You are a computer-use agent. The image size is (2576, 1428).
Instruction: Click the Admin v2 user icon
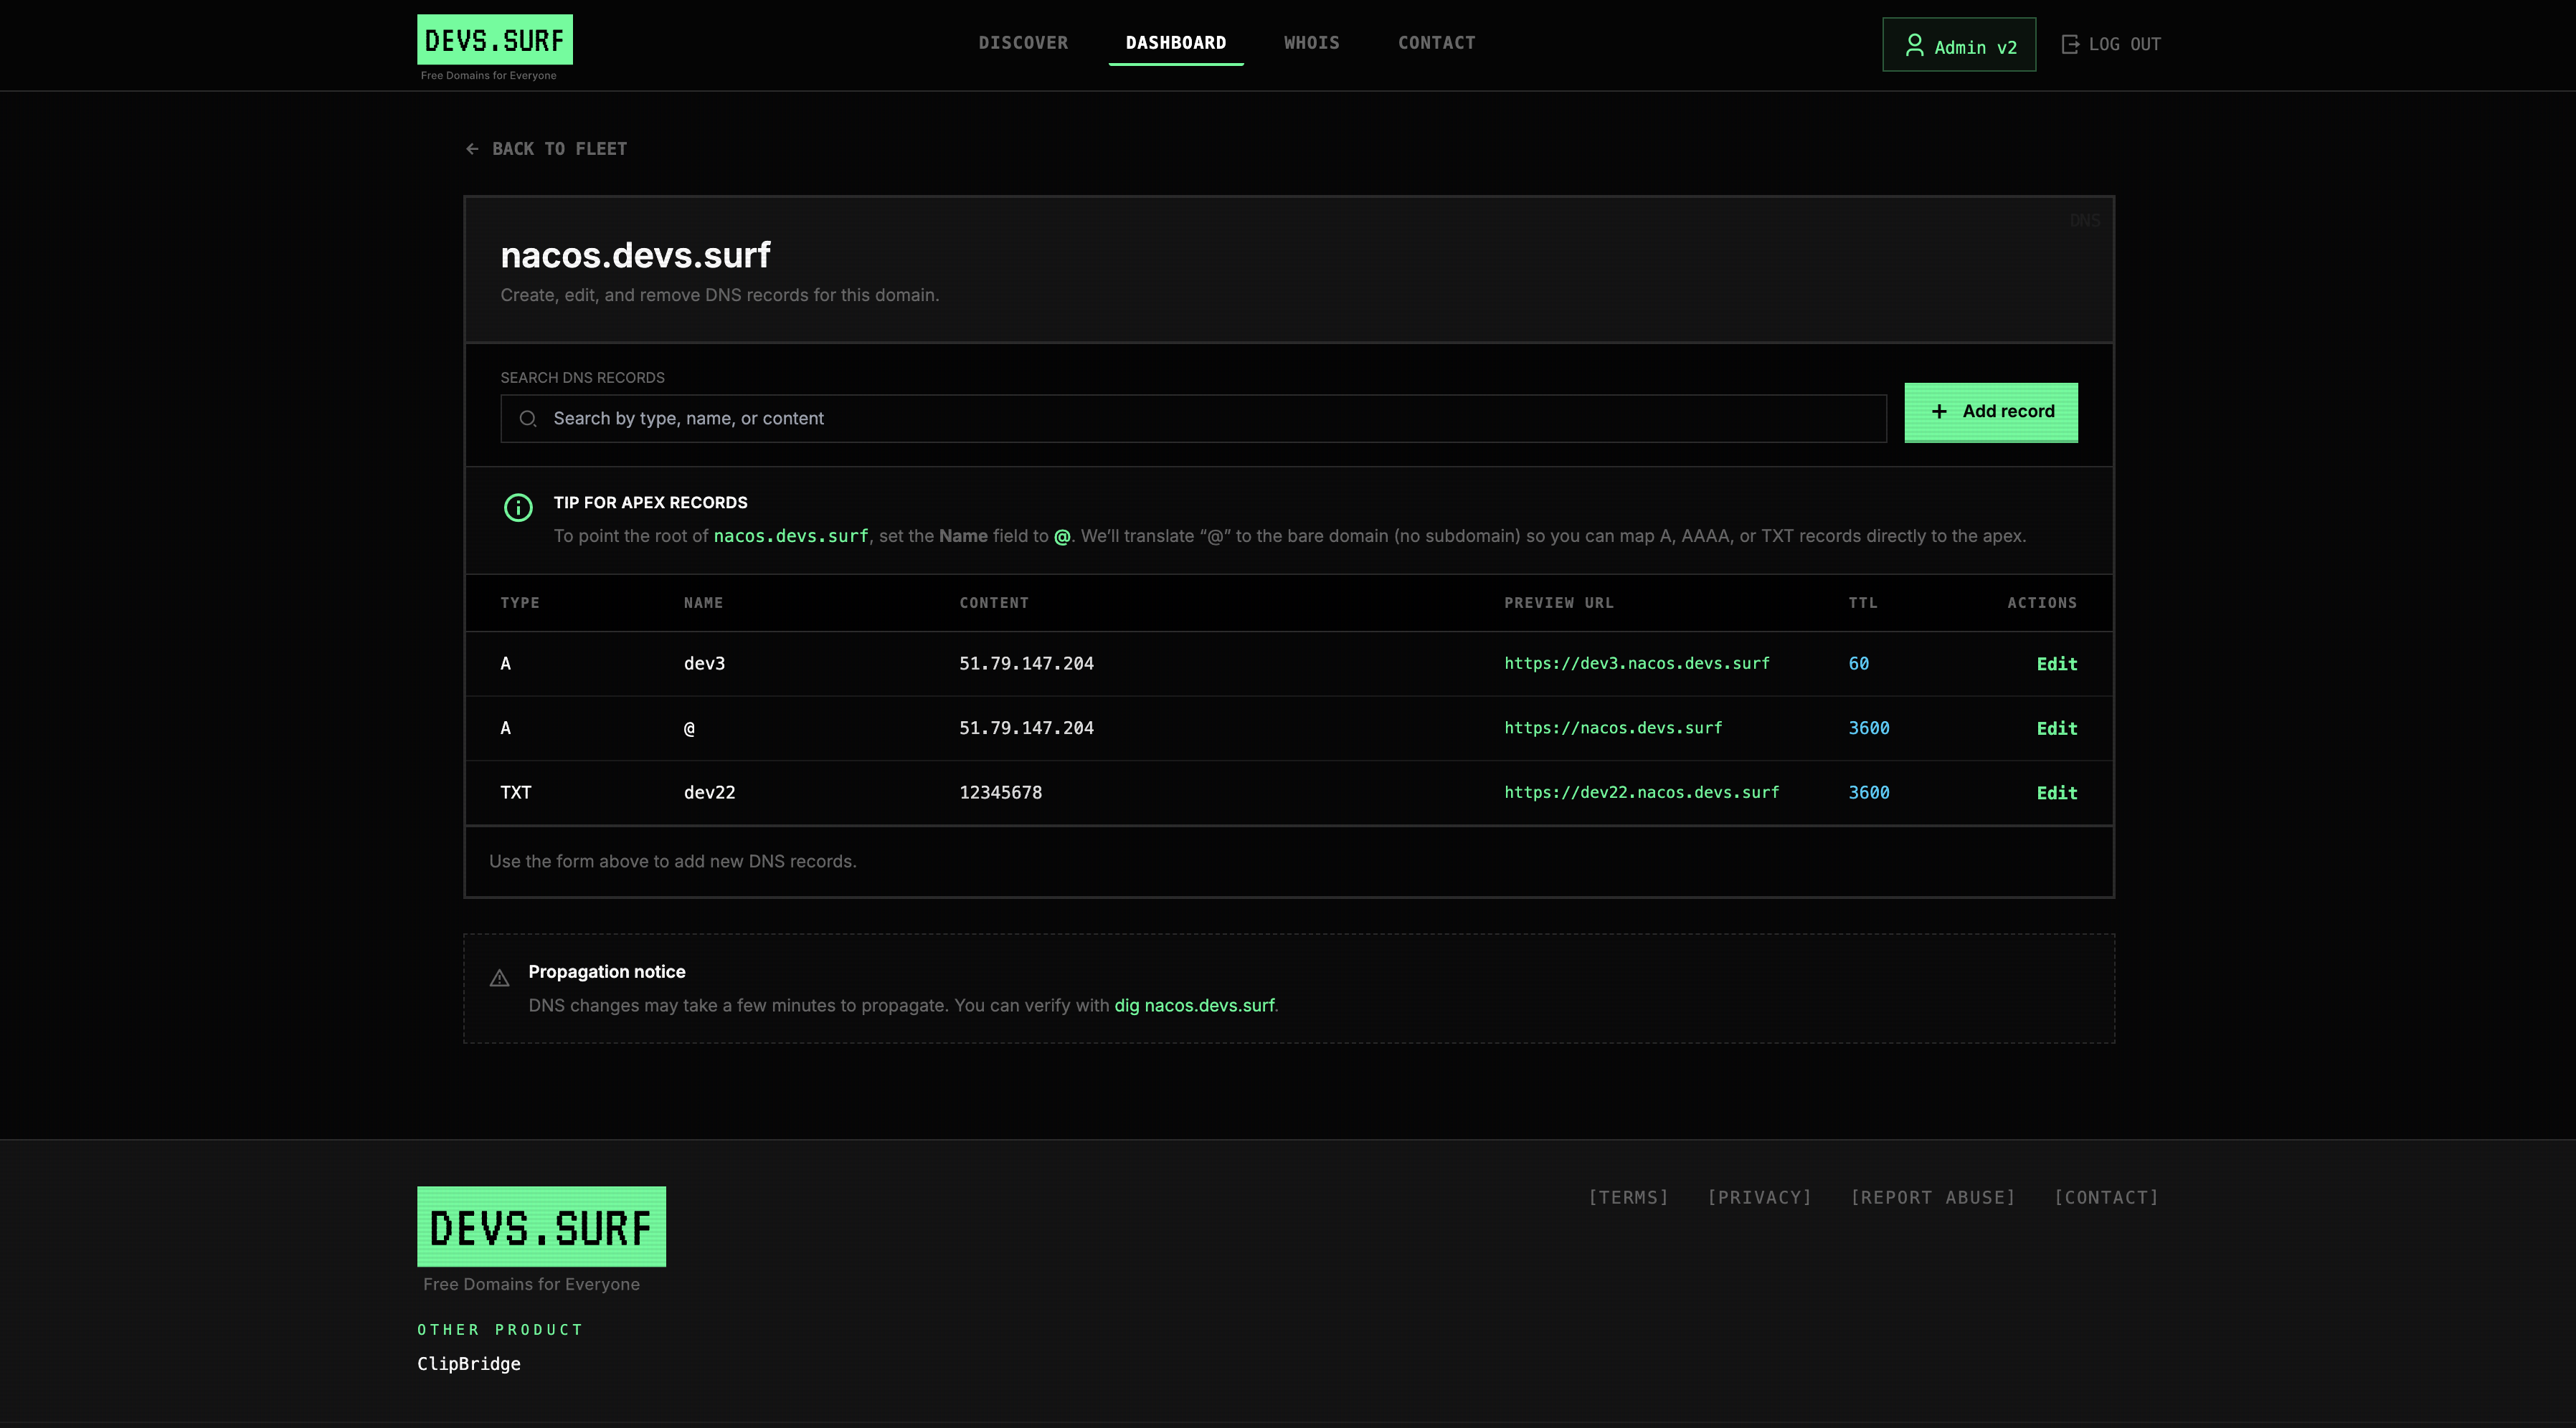[1914, 45]
